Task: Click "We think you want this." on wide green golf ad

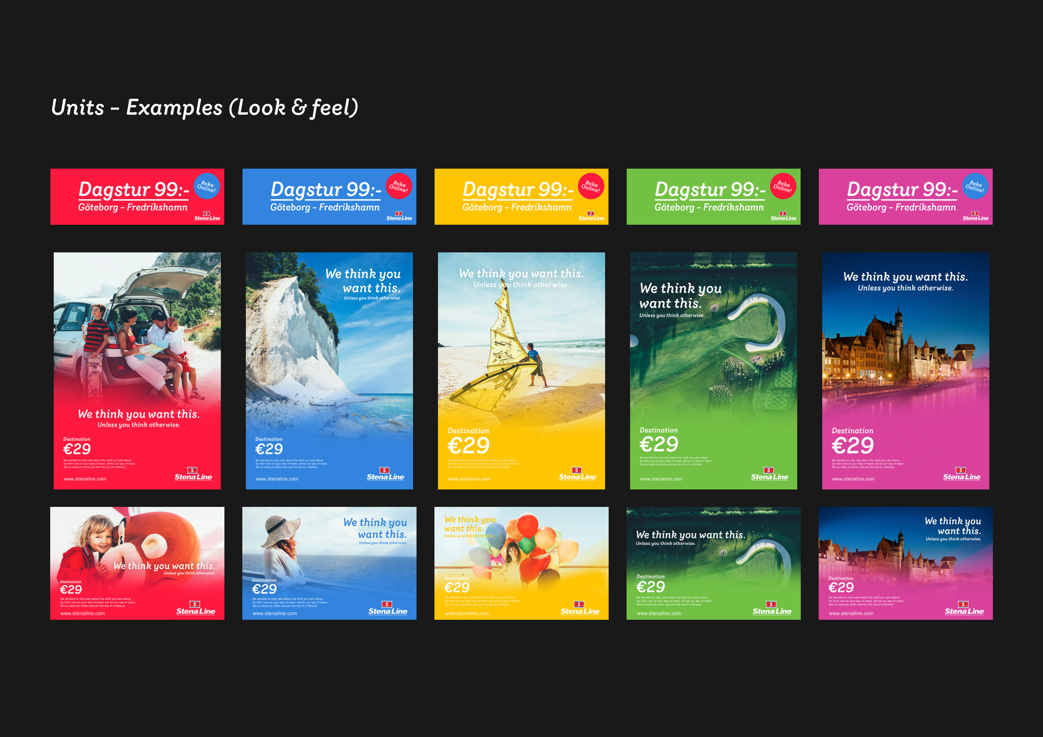Action: 690,535
